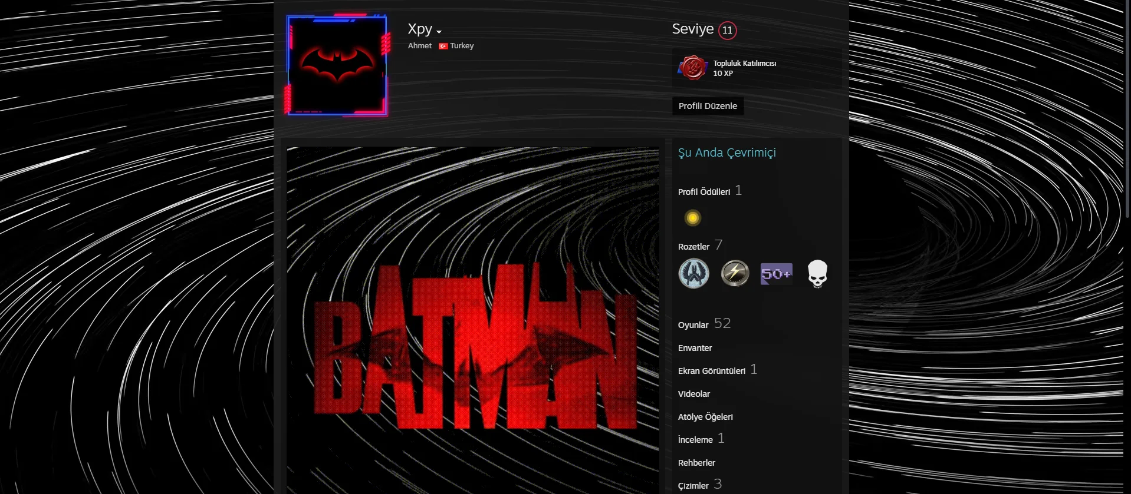The image size is (1131, 494).
Task: Click the 'Ahmet' real name text
Action: point(420,46)
